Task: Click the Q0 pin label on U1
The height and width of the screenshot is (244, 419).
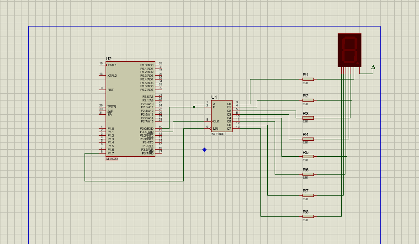Action: (229, 104)
